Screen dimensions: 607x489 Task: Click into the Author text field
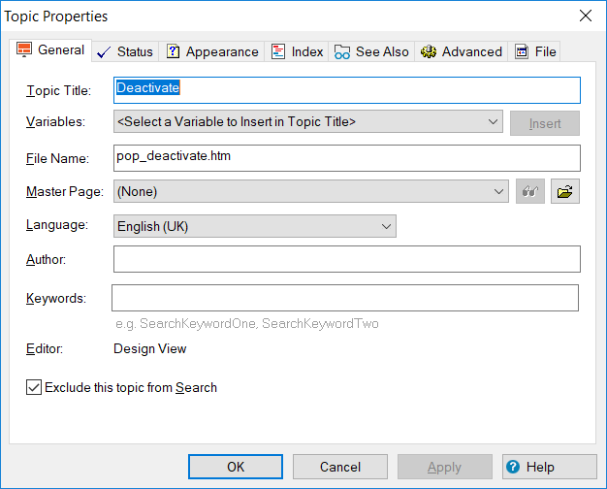[x=347, y=259]
